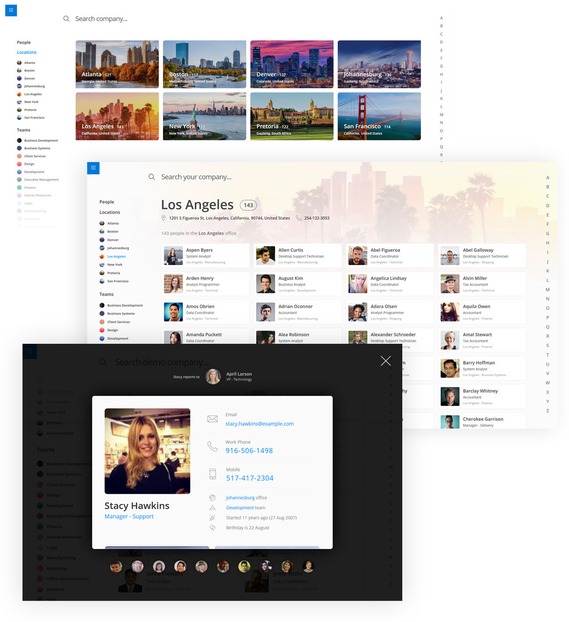Click the map pin icon beside the Figueroa address
This screenshot has height=622, width=569.
point(163,218)
